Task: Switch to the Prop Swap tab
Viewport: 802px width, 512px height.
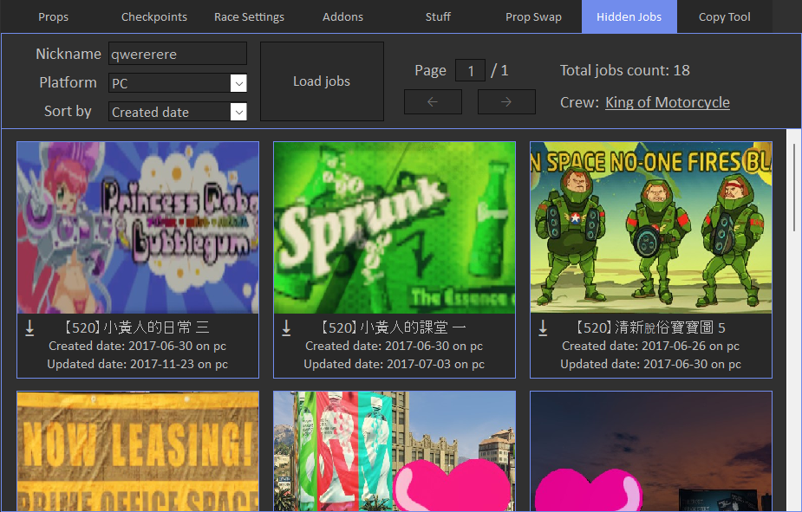Action: [533, 16]
